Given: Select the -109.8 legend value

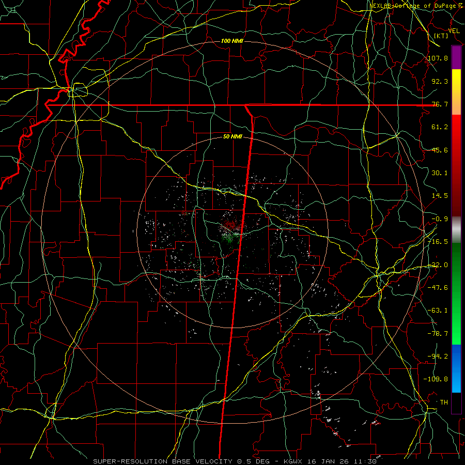Looking at the screenshot, I should tap(436, 379).
